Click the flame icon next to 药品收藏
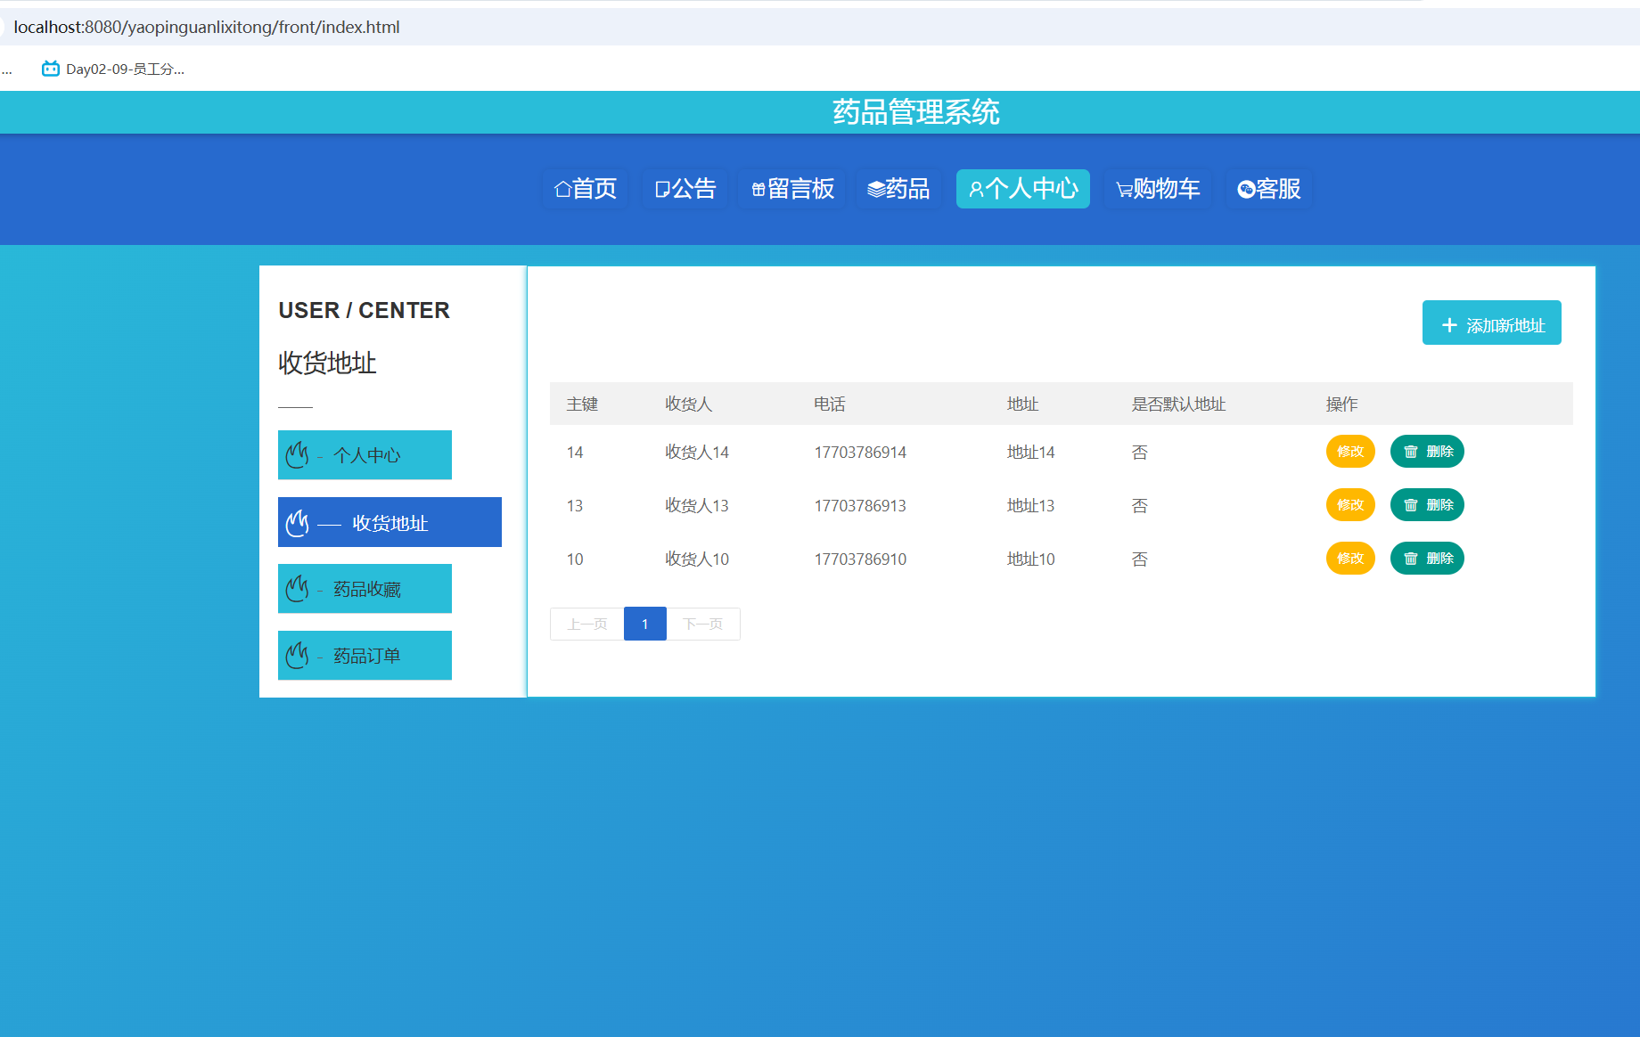Viewport: 1640px width, 1037px height. coord(297,588)
